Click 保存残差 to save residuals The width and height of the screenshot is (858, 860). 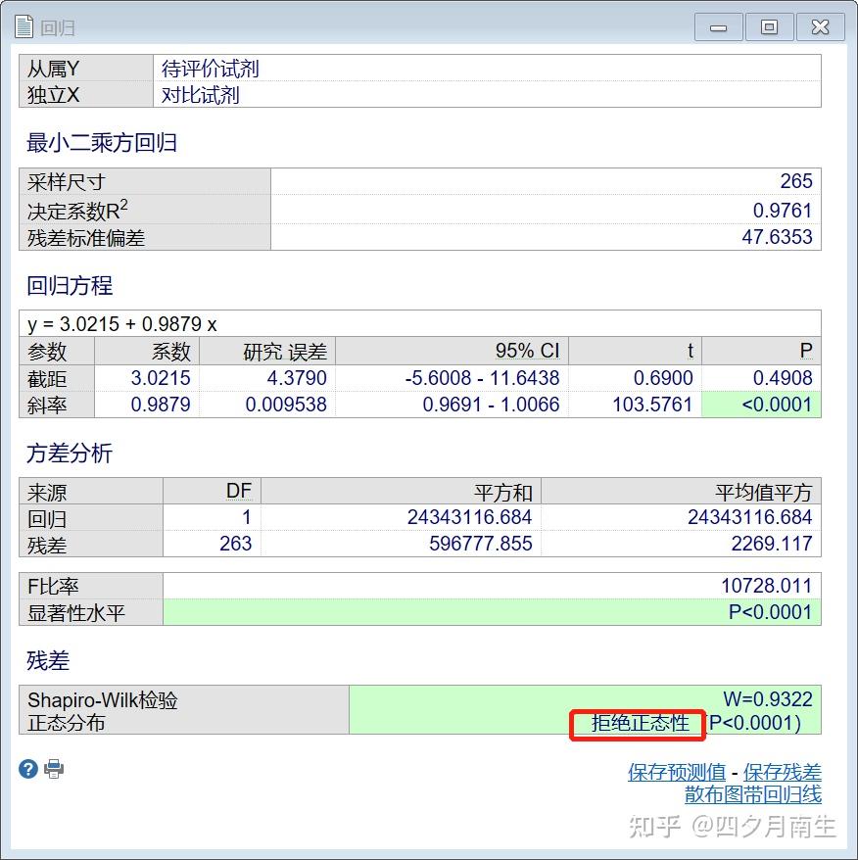[784, 773]
